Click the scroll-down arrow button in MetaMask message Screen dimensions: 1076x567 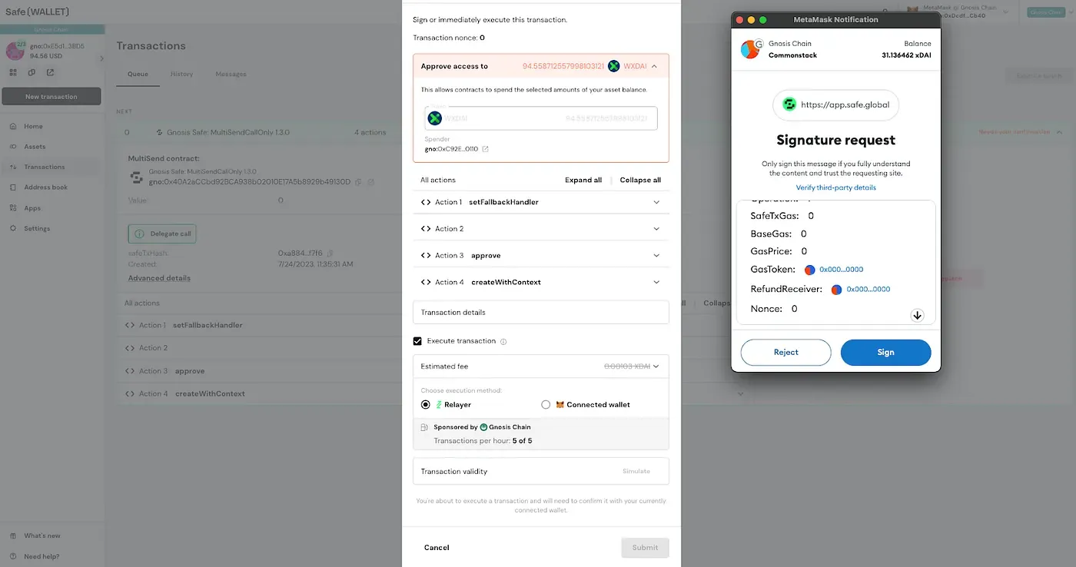point(917,315)
